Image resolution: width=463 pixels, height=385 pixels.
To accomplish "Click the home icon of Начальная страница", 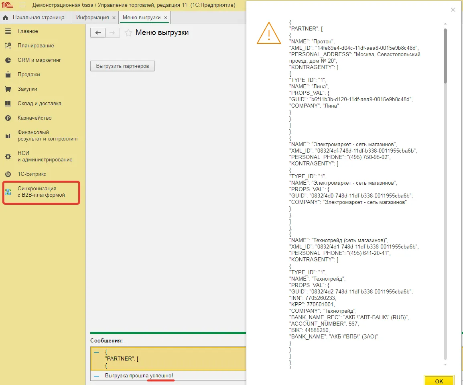I will 5,18.
